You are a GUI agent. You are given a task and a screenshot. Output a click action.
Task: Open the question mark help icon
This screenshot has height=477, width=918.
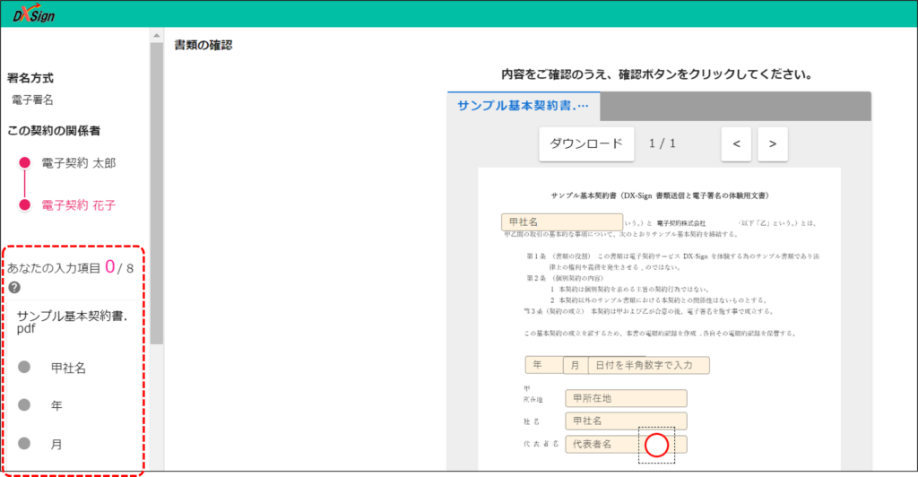14,288
